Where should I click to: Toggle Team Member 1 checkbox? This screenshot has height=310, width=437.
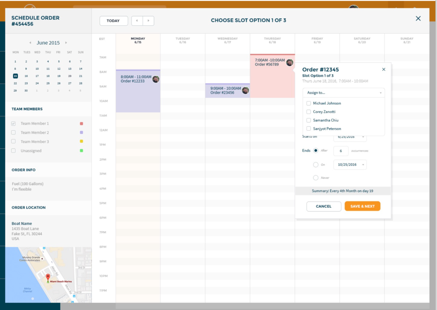pyautogui.click(x=13, y=123)
